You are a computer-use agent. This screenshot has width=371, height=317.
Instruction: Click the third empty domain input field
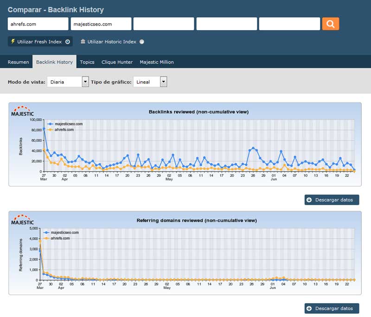pyautogui.click(x=163, y=23)
